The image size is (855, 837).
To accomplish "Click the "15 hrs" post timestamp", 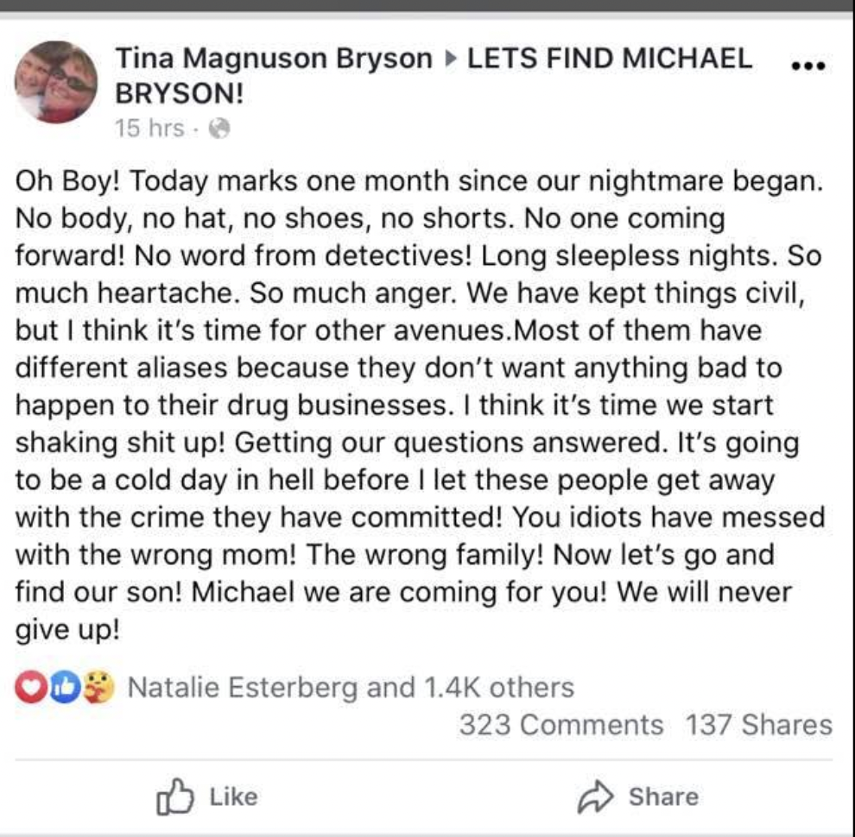I will 149,129.
